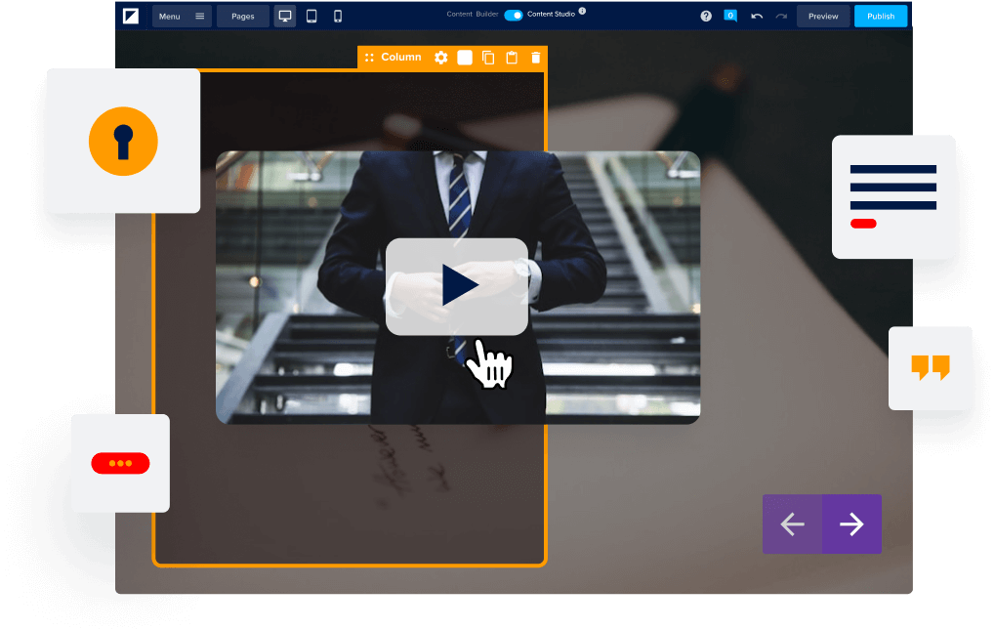The width and height of the screenshot is (995, 629).
Task: Go to next slide with right arrow
Action: coord(851,524)
